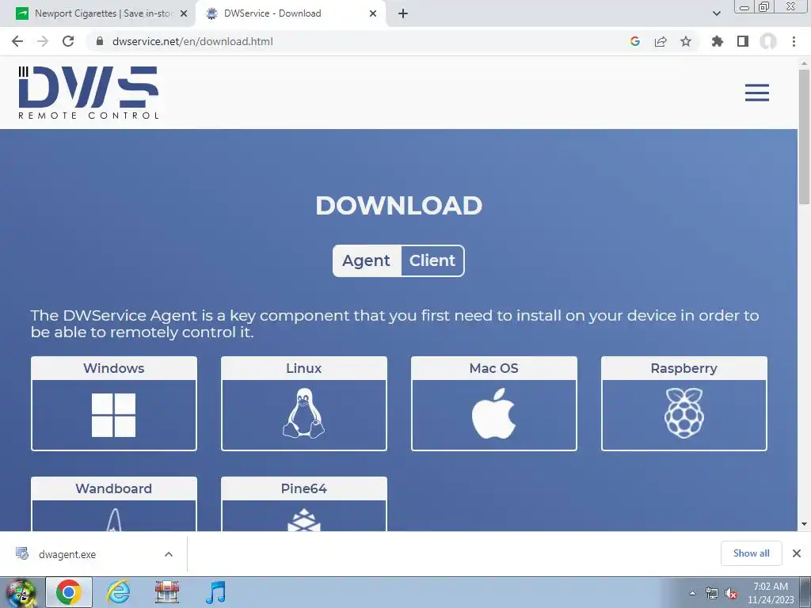Share this page via share icon

click(661, 41)
